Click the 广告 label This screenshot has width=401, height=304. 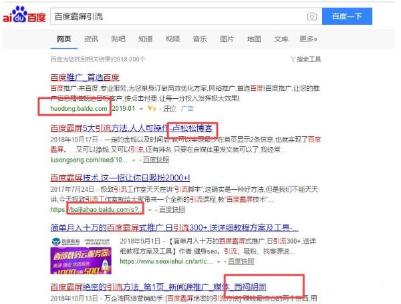pos(187,108)
